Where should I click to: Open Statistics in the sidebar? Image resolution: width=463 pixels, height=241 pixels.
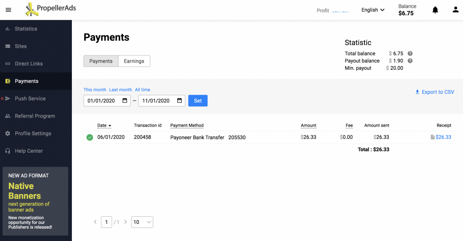tap(26, 29)
